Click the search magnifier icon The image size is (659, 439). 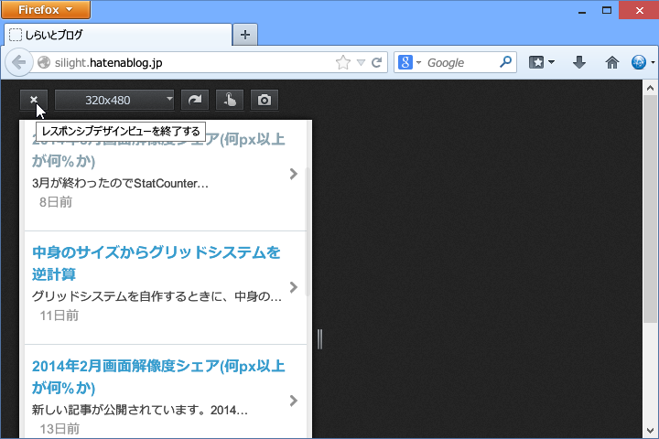[505, 62]
